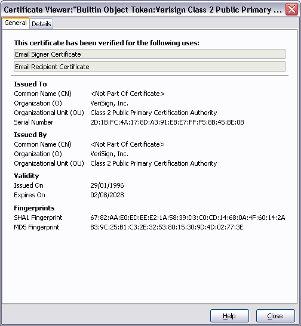Click VeriSign, Inc. under Issued To
301x326 pixels.
(109, 103)
